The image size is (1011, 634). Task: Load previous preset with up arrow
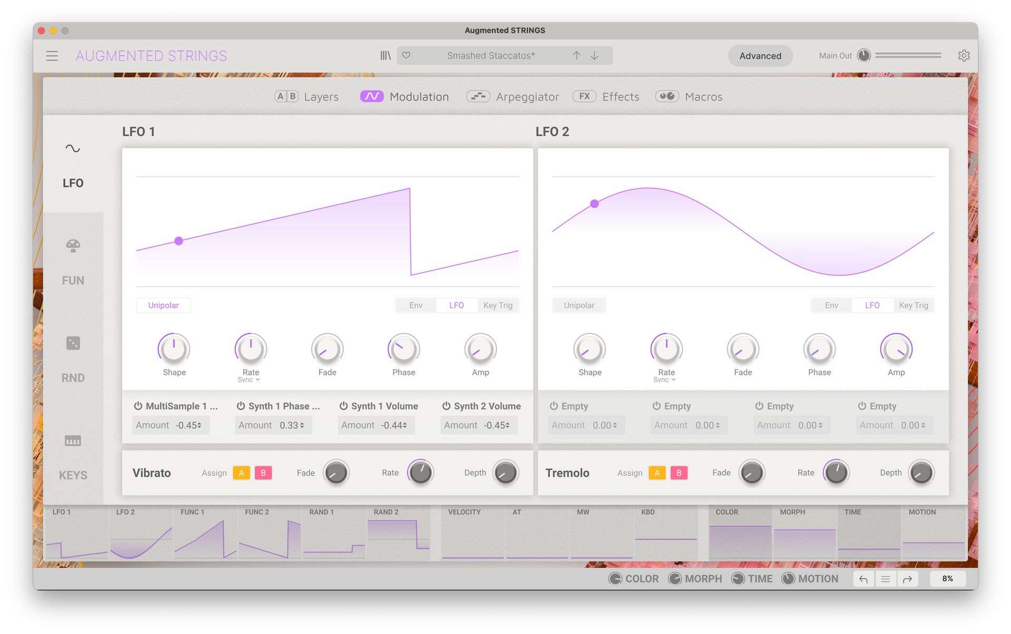[577, 55]
